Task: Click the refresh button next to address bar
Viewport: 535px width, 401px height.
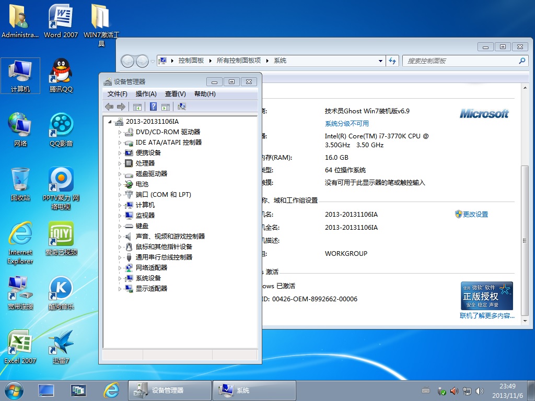Action: tap(392, 61)
